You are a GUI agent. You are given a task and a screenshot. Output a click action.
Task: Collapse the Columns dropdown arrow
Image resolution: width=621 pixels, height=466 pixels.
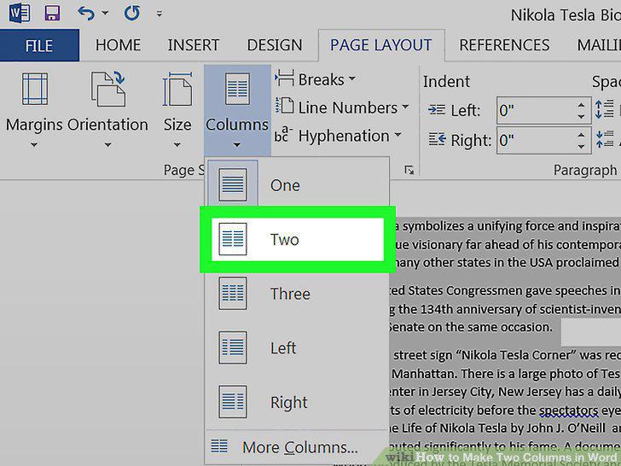click(237, 144)
